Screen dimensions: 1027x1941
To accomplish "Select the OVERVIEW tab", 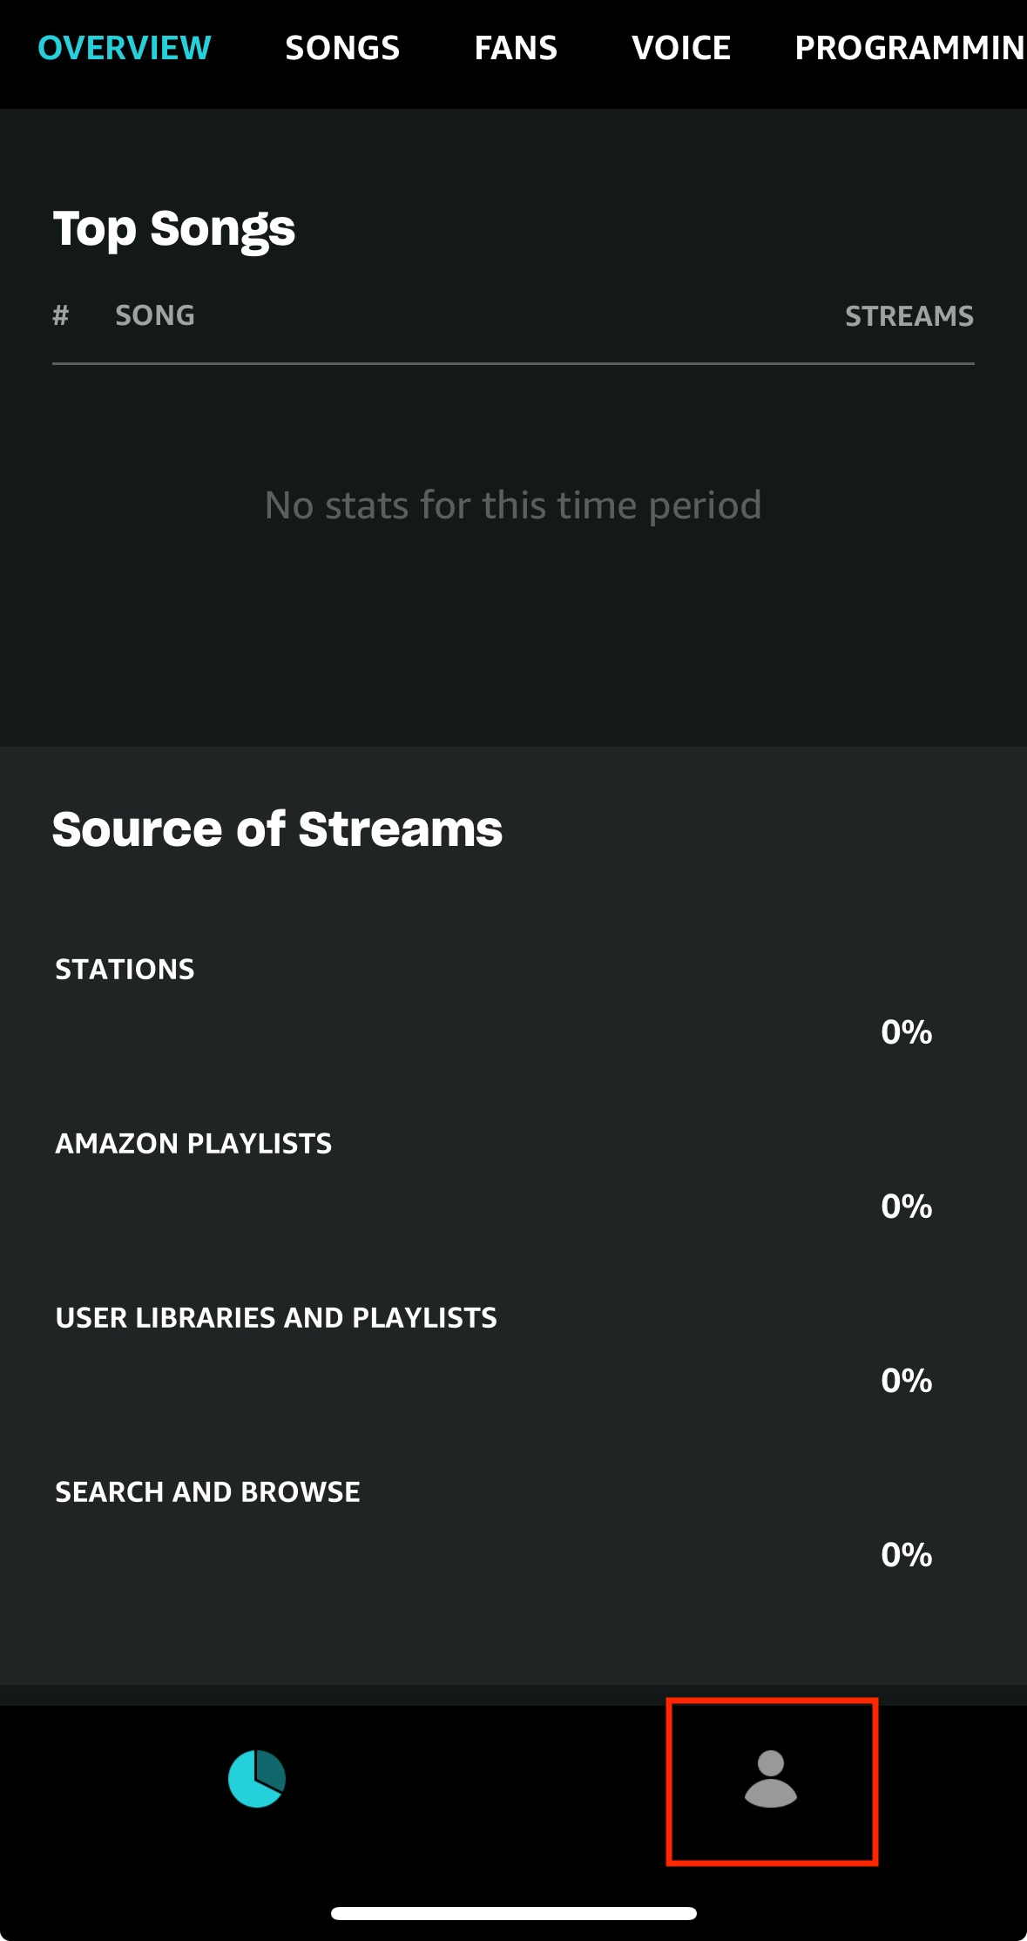I will click(125, 48).
